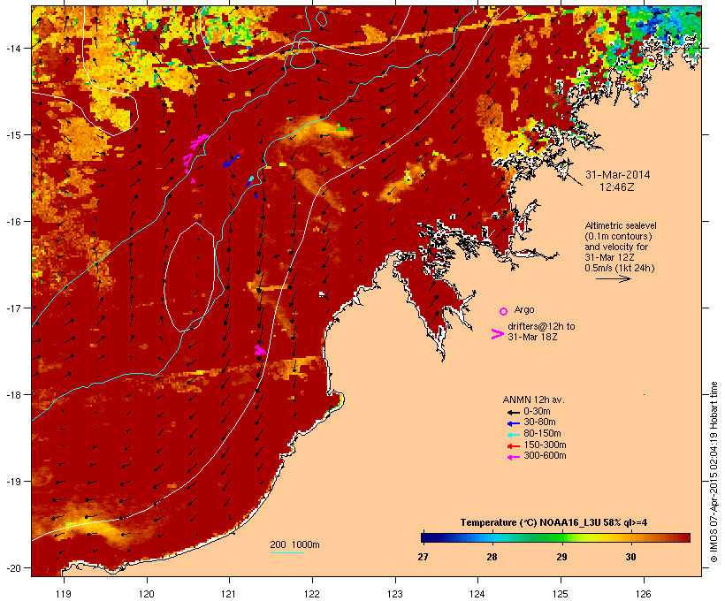Click the -19 latitude axis label

click(x=12, y=482)
